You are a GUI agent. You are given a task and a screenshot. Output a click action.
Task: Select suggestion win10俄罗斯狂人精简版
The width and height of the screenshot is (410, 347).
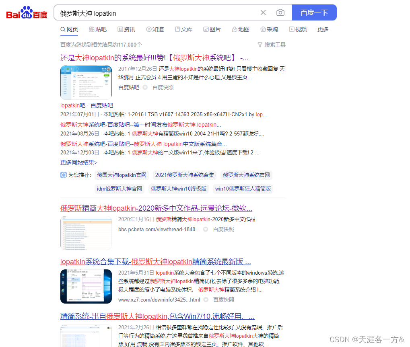[x=243, y=189]
